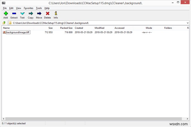Screen dimensions: 191x127
Task: Sort by the Created column header
Action: tap(83, 28)
